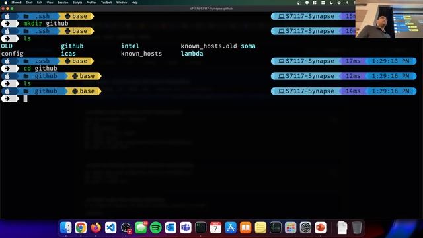Screen dimensions: 423x238
Task: Open Microsoft Teams from the Dock
Action: (186, 227)
